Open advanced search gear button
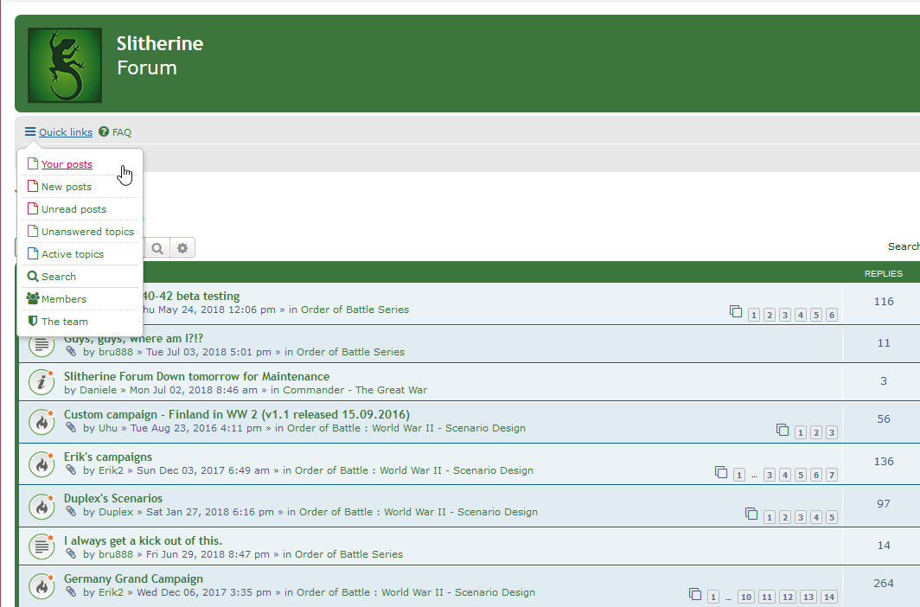Viewport: 920px width, 607px height. [182, 248]
